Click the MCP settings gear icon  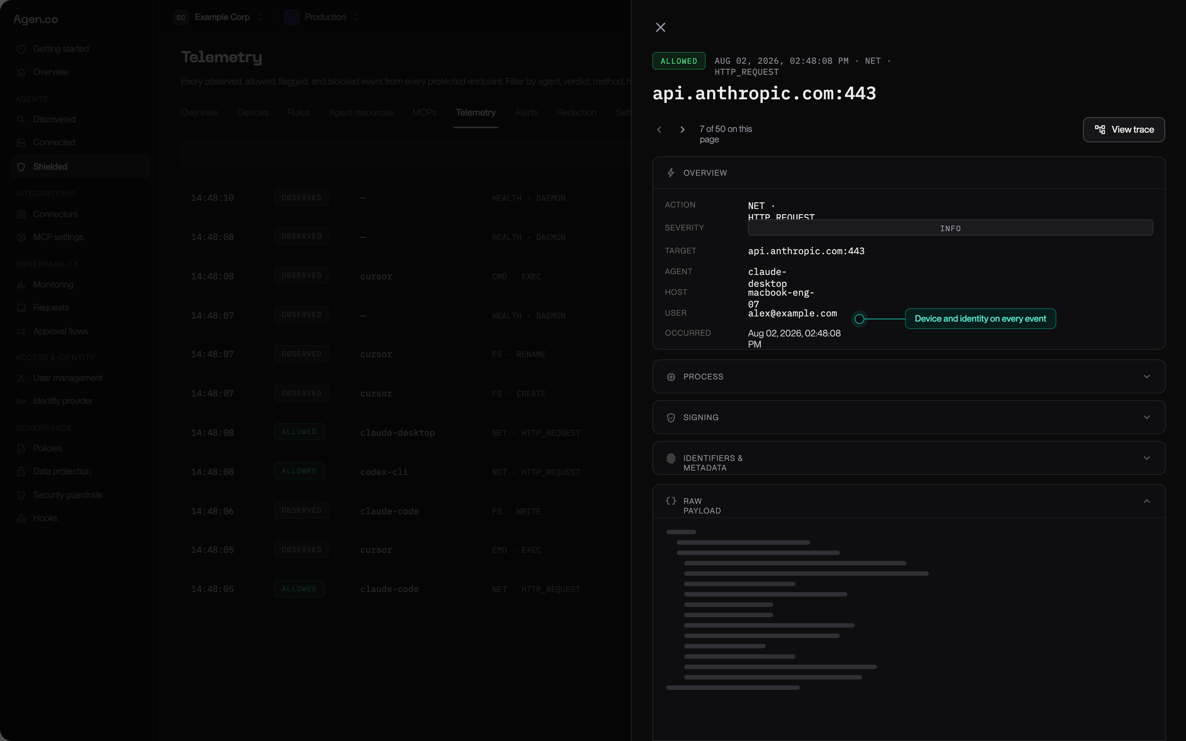[x=21, y=237]
